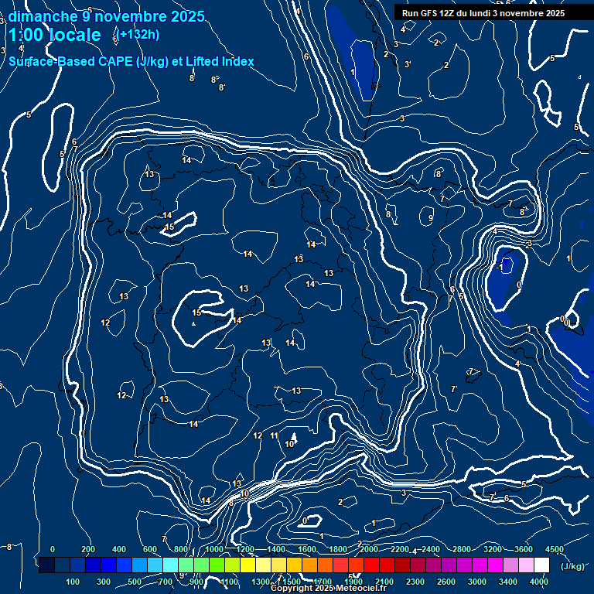Click the Run GFS 12Z banner
Screen dimensions: 594x594
[x=483, y=13]
